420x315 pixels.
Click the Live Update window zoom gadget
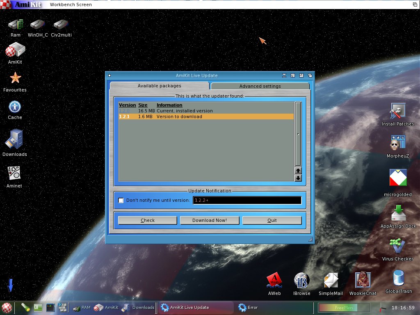tap(301, 75)
